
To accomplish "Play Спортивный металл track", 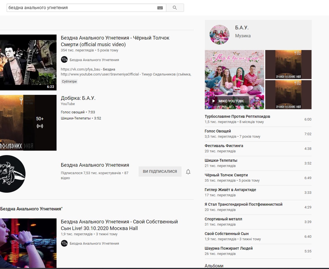I will tap(258, 222).
